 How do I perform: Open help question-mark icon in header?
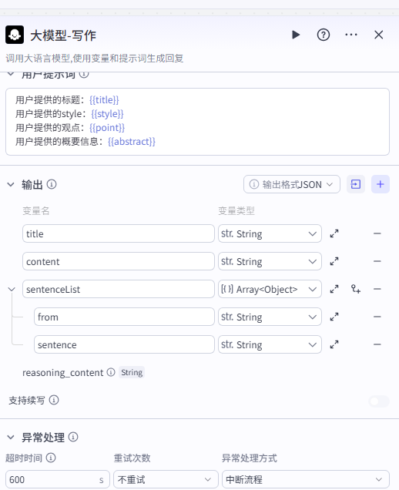pos(324,35)
